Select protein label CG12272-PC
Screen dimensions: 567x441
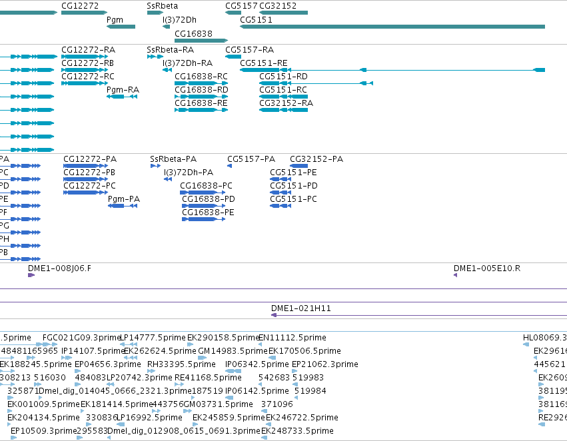point(90,186)
